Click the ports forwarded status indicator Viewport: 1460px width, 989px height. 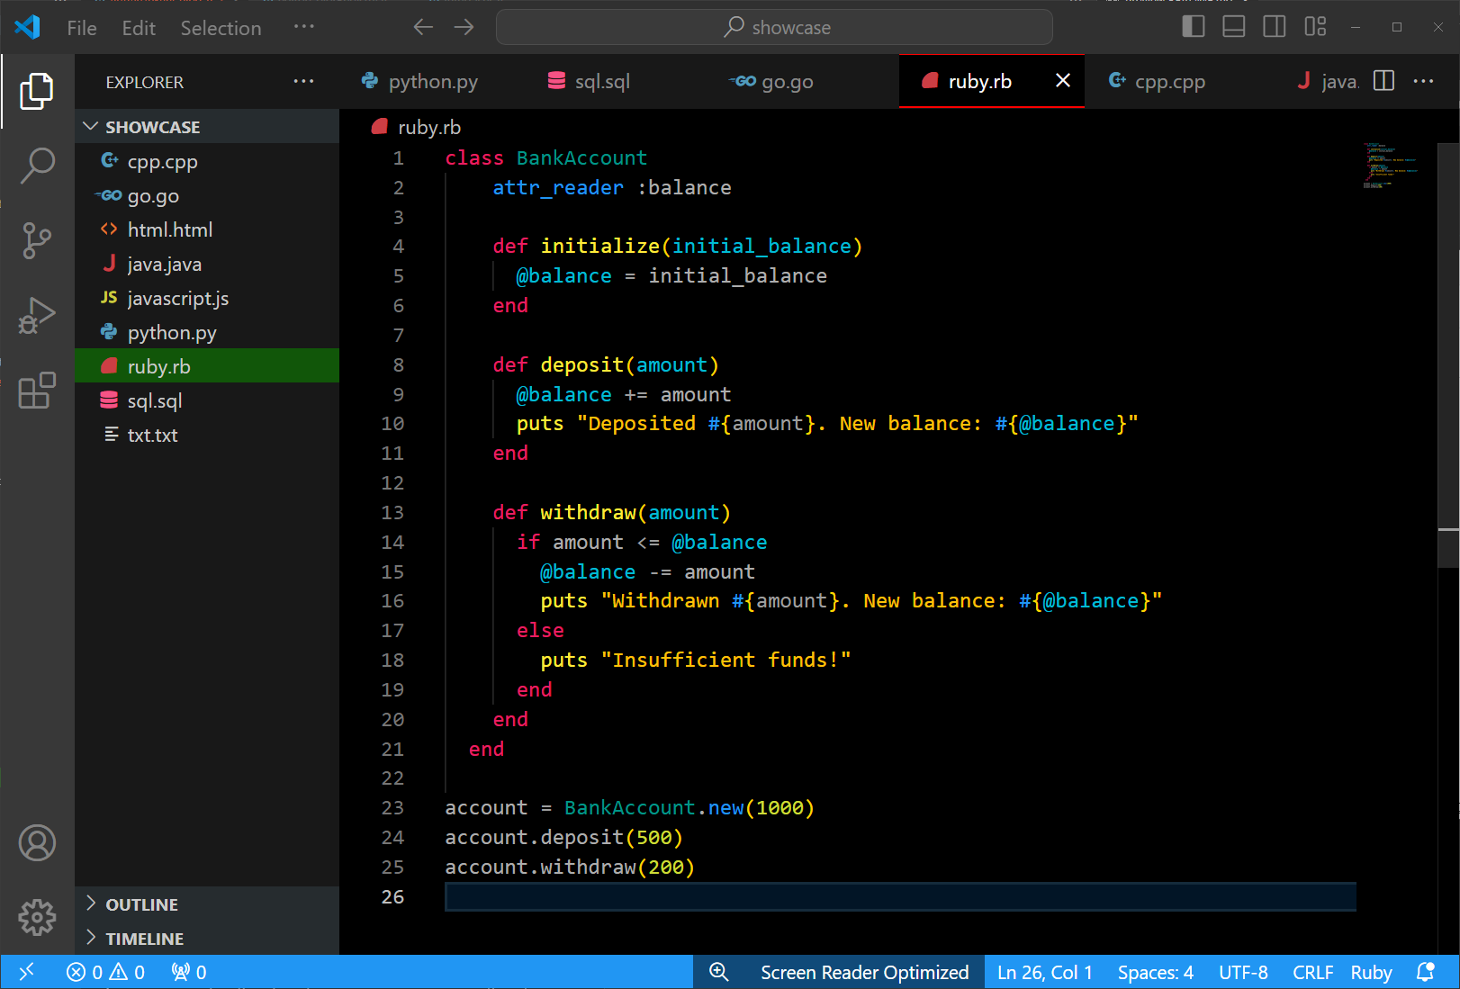click(x=189, y=972)
